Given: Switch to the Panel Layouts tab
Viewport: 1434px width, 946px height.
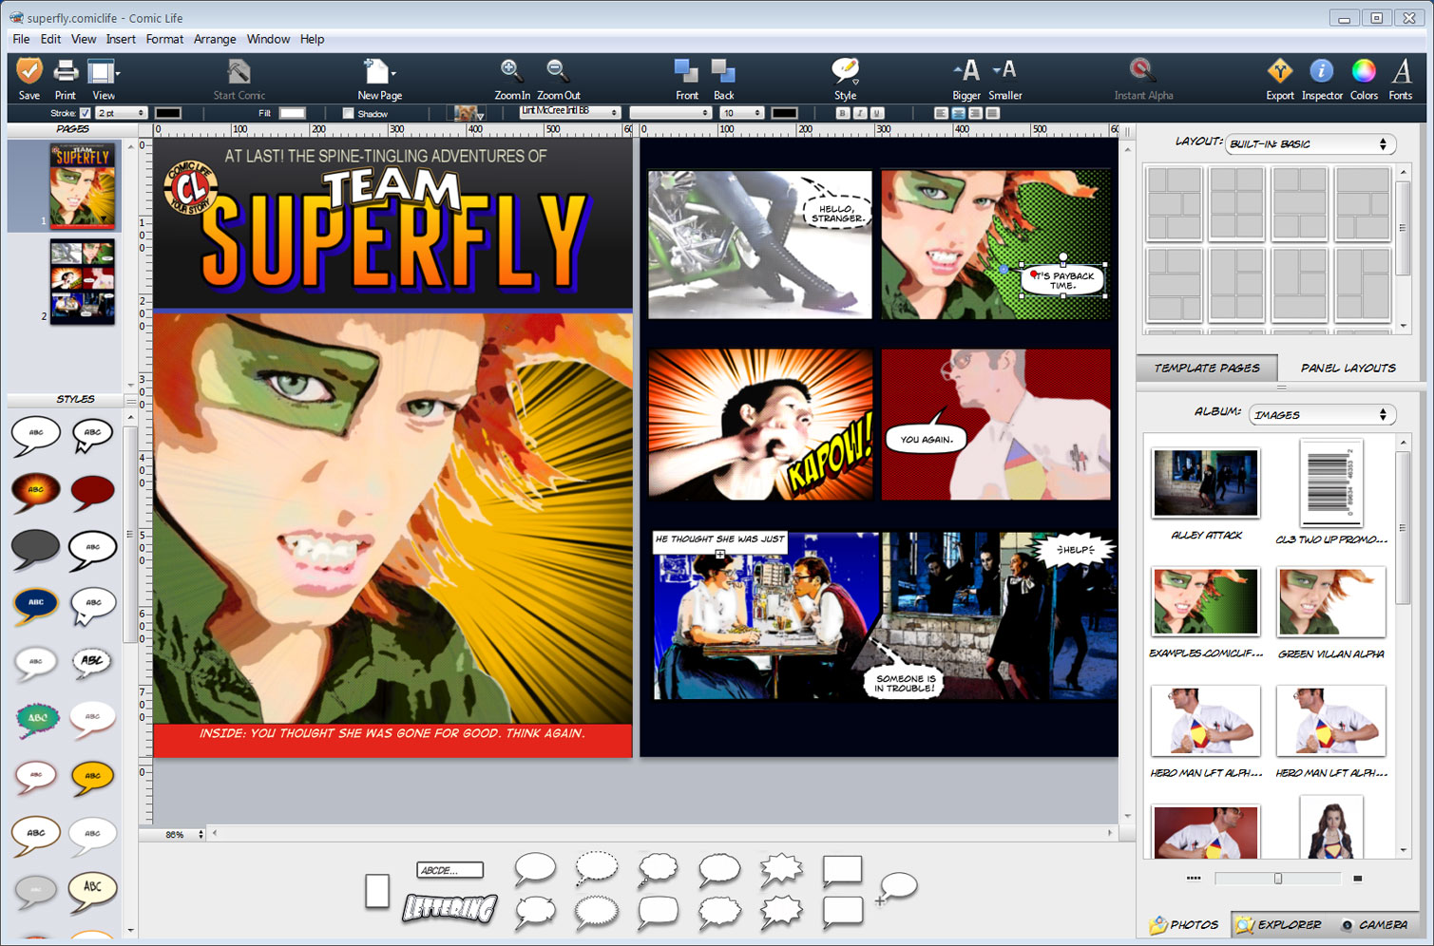Looking at the screenshot, I should click(1348, 368).
